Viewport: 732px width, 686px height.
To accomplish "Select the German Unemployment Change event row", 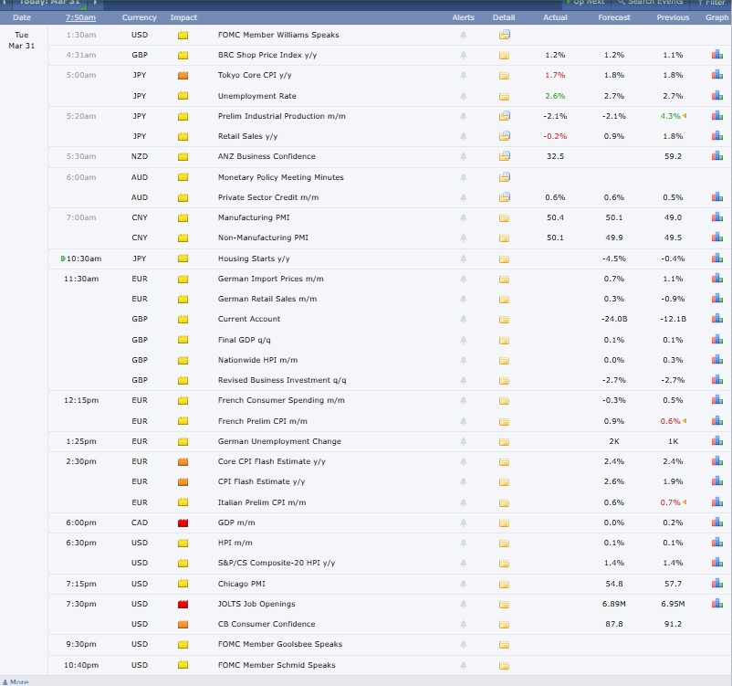I will [x=279, y=441].
